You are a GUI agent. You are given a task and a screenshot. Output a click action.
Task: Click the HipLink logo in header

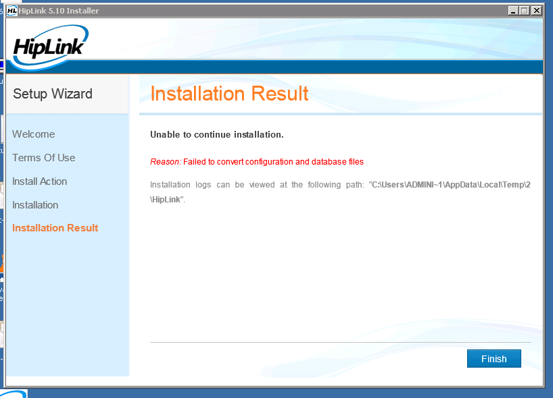click(49, 47)
